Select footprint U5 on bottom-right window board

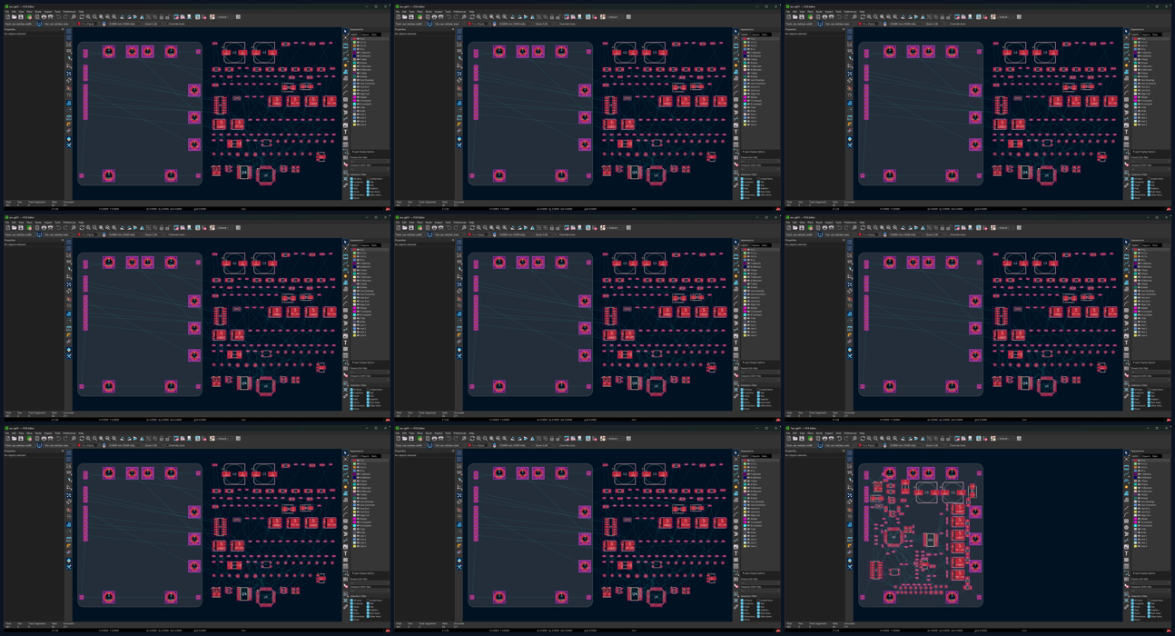(x=894, y=537)
